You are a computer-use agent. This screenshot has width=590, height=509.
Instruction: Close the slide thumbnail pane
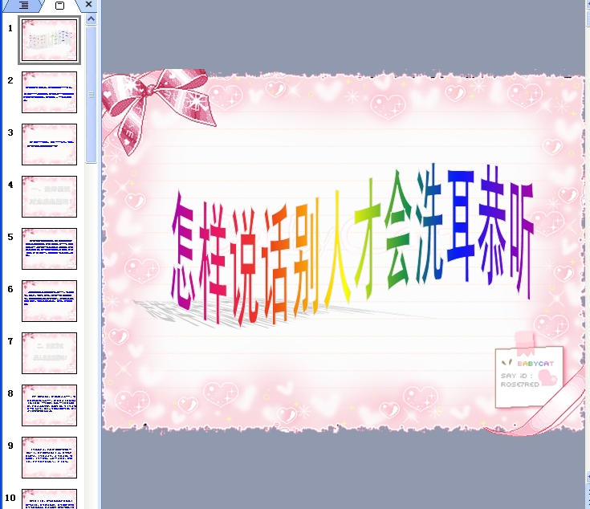tap(89, 5)
